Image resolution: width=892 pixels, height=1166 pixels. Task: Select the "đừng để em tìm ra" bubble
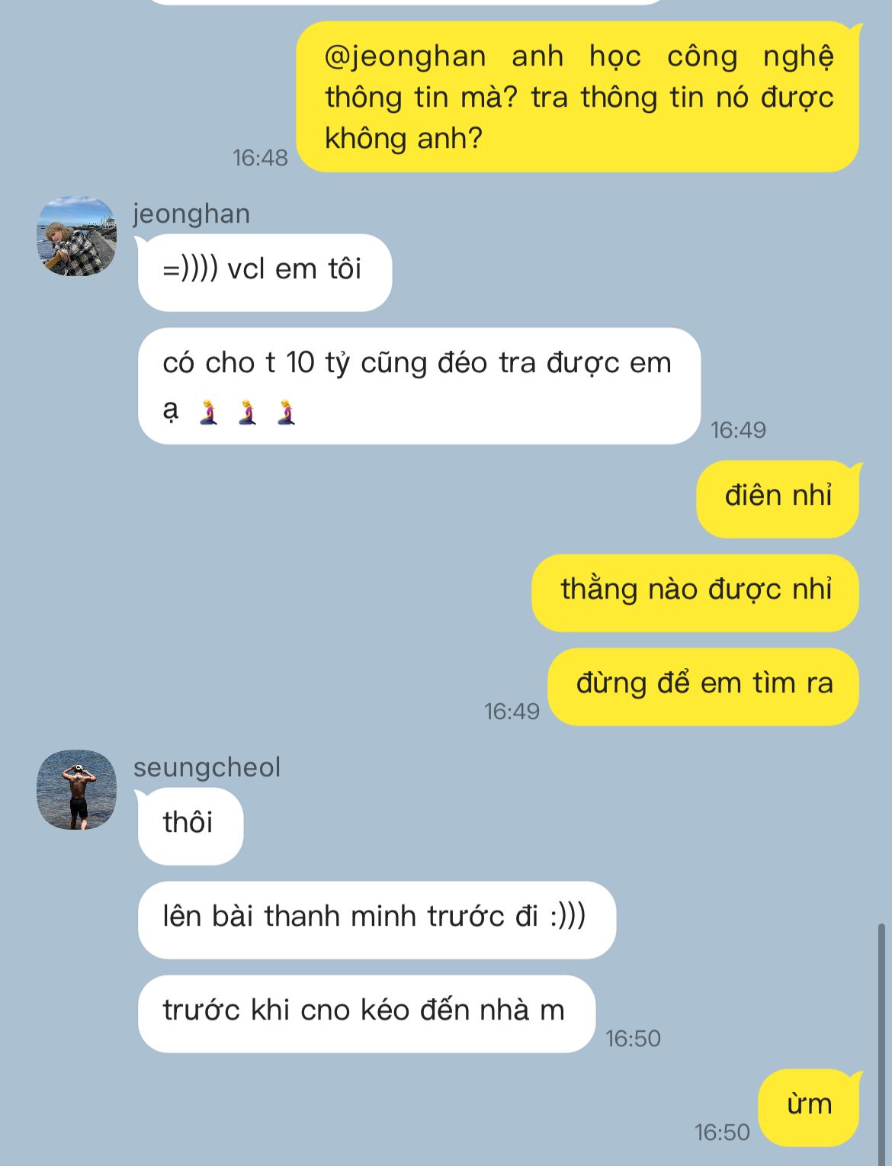coord(704,686)
